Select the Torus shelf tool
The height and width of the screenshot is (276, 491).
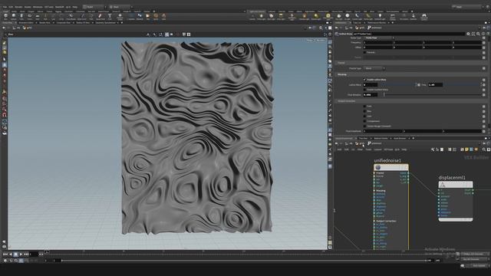click(x=29, y=17)
